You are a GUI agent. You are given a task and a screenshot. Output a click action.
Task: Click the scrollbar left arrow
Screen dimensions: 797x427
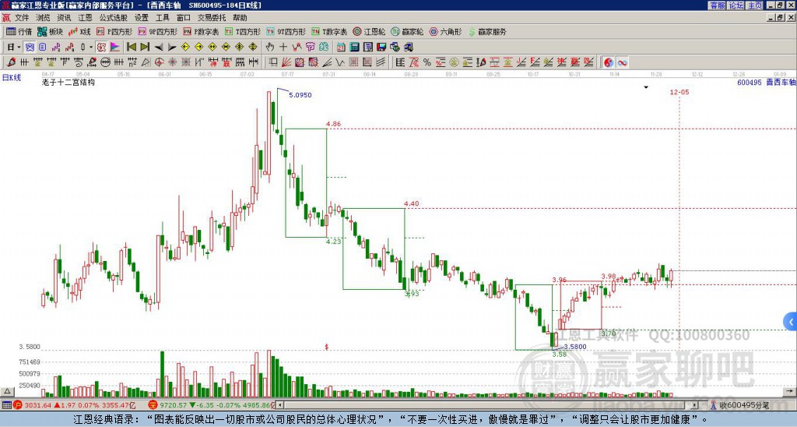pyautogui.click(x=280, y=405)
